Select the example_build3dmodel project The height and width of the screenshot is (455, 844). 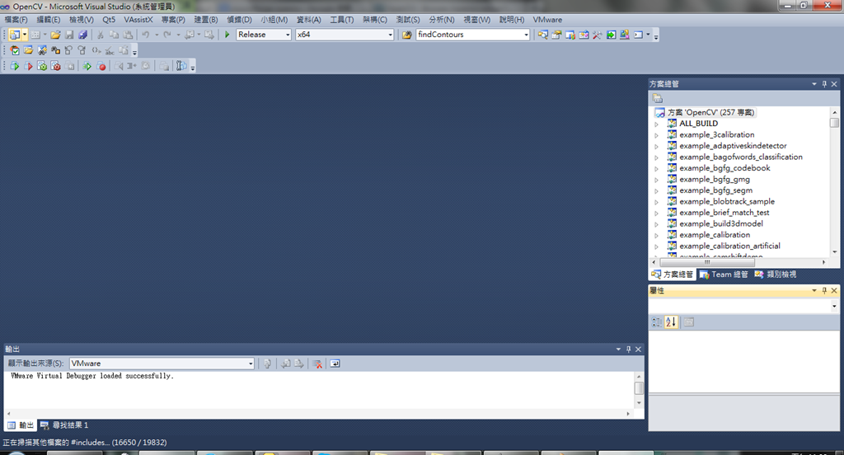(x=720, y=224)
